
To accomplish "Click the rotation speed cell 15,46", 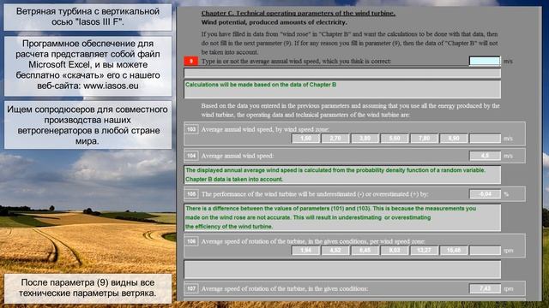I will (454, 251).
